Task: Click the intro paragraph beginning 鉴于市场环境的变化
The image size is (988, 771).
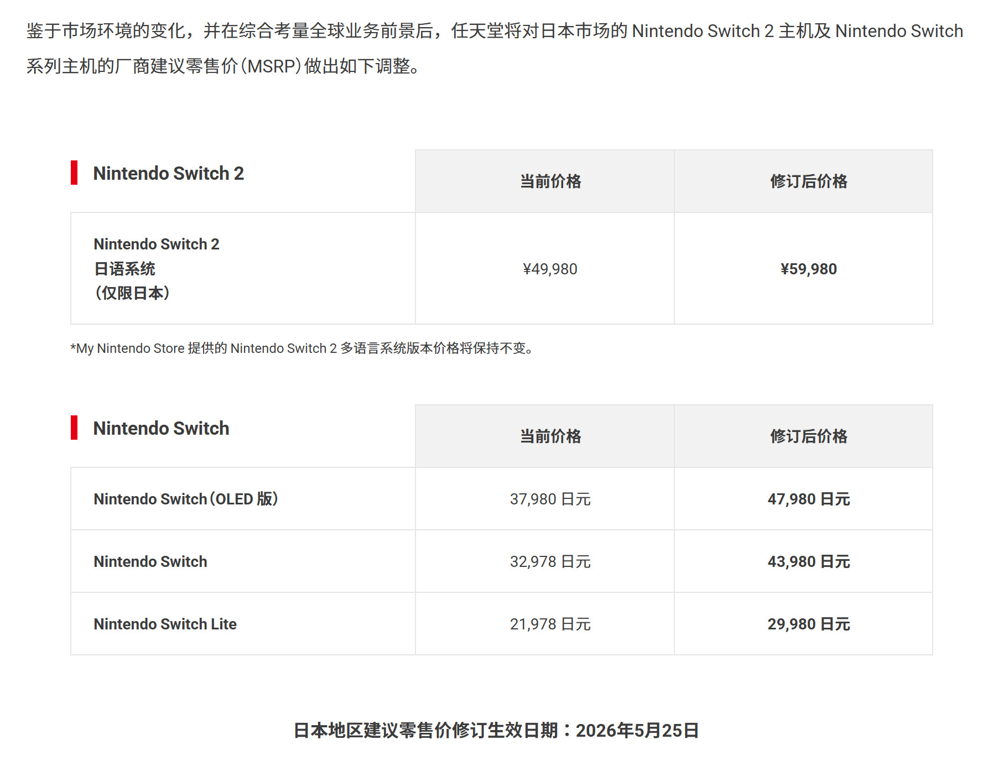Action: [495, 48]
